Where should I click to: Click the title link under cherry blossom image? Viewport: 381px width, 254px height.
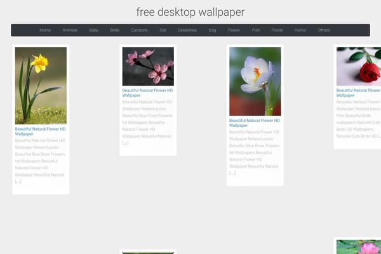click(x=147, y=93)
